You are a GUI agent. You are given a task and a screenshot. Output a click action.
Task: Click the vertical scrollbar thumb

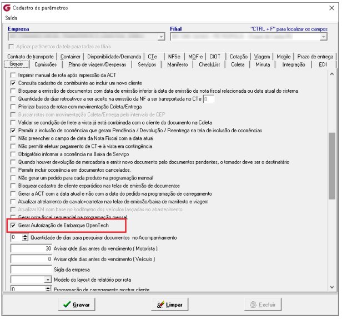coord(332,166)
